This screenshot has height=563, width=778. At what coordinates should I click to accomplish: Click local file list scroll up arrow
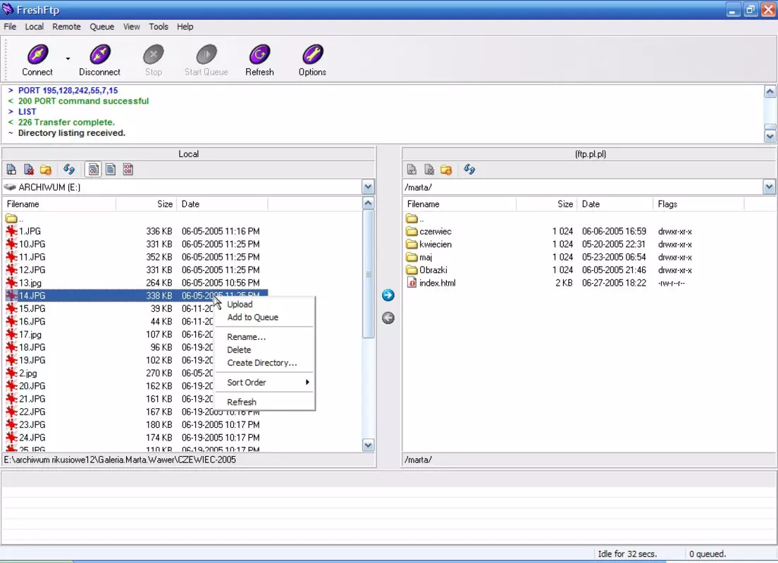[x=368, y=203]
